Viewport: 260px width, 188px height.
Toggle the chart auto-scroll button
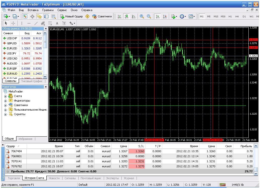pos(158,16)
